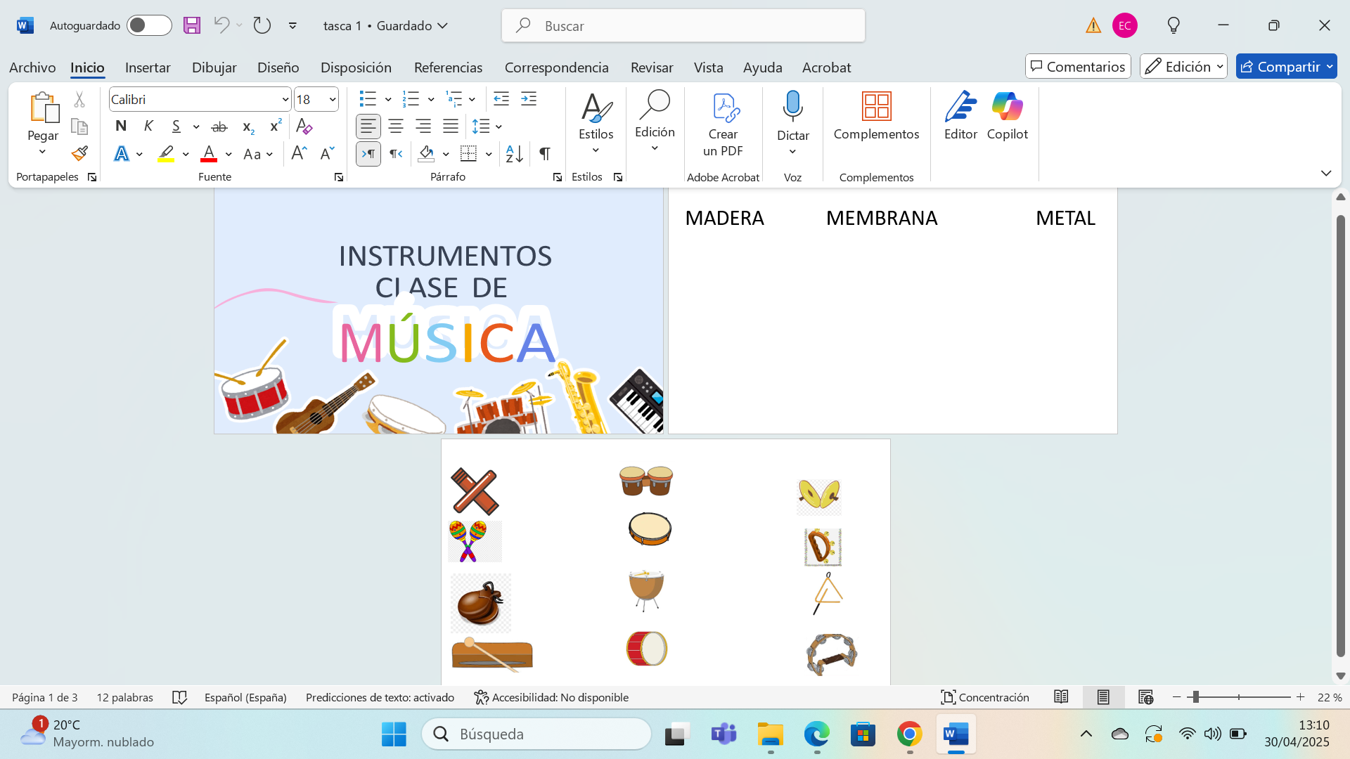Click the Buscar search field
This screenshot has height=759, width=1350.
coord(683,26)
